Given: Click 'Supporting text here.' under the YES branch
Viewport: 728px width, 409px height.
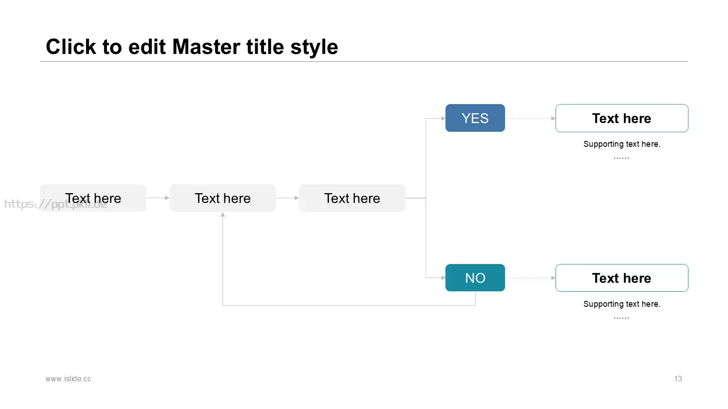Looking at the screenshot, I should [x=622, y=144].
